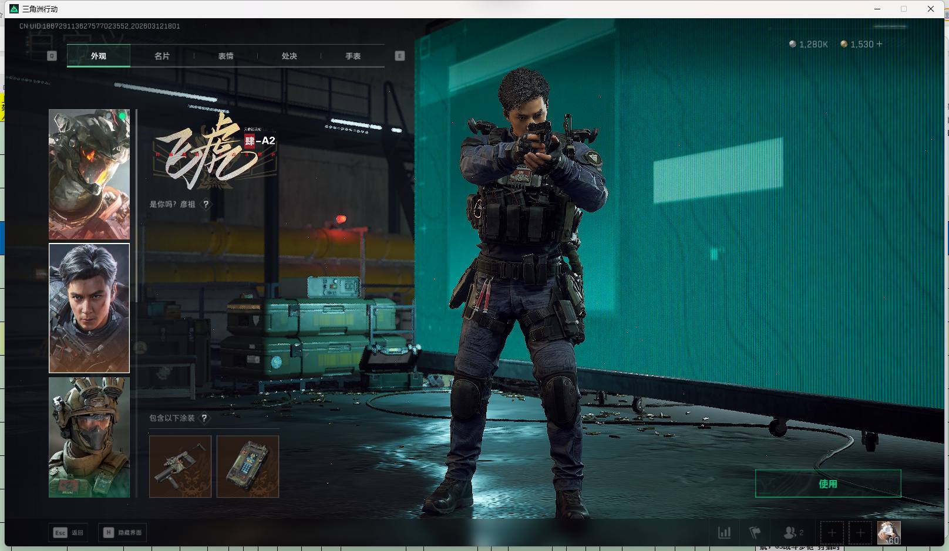Click the 三角洲行动 app icon in title bar
This screenshot has height=551, width=949.
(x=14, y=9)
